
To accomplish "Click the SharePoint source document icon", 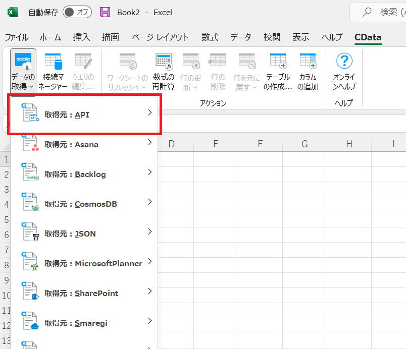I will pos(30,291).
